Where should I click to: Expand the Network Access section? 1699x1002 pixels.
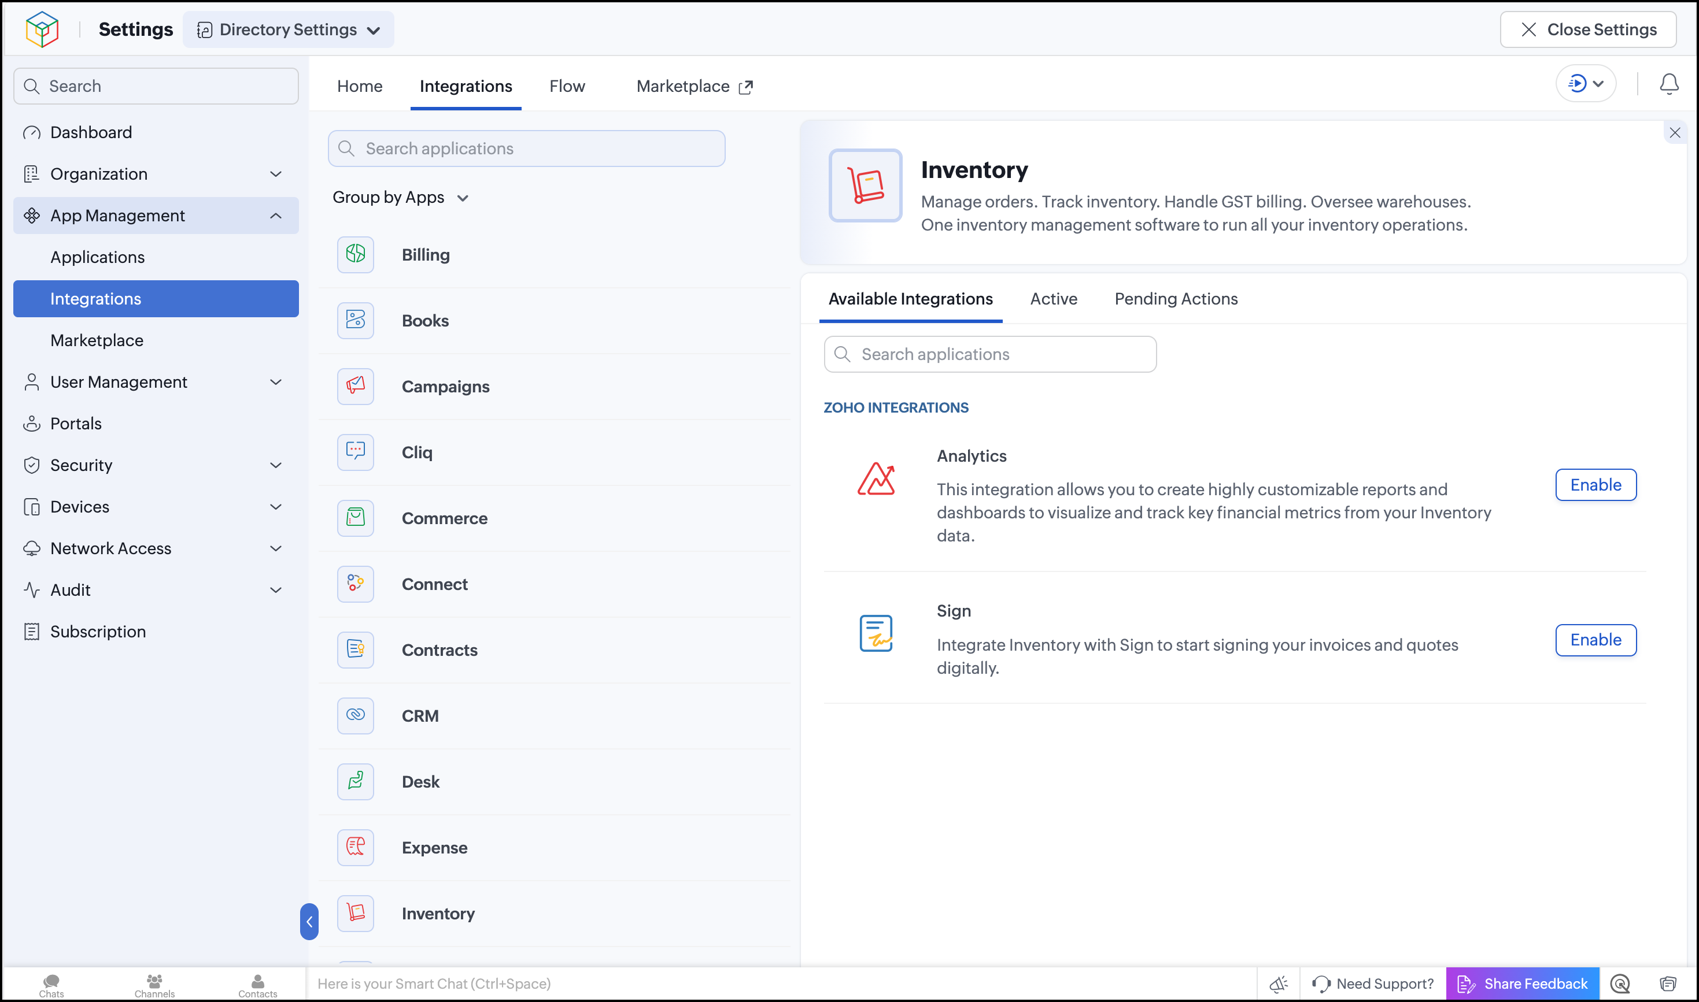(276, 548)
